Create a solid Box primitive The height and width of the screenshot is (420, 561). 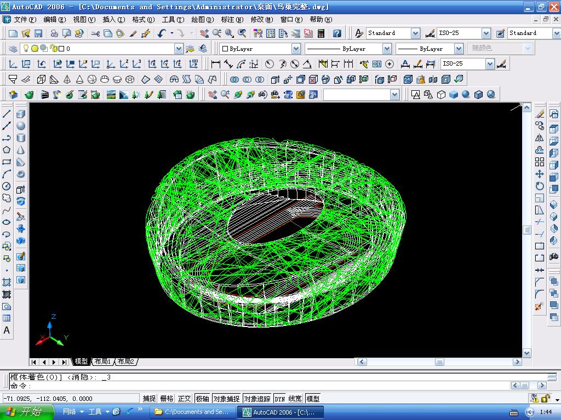(21, 114)
